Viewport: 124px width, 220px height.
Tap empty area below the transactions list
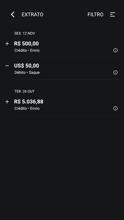pos(62,167)
